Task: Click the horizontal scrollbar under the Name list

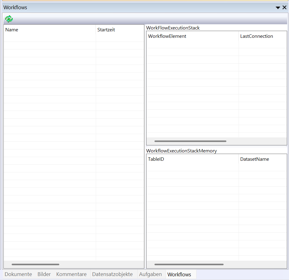Action: click(35, 264)
